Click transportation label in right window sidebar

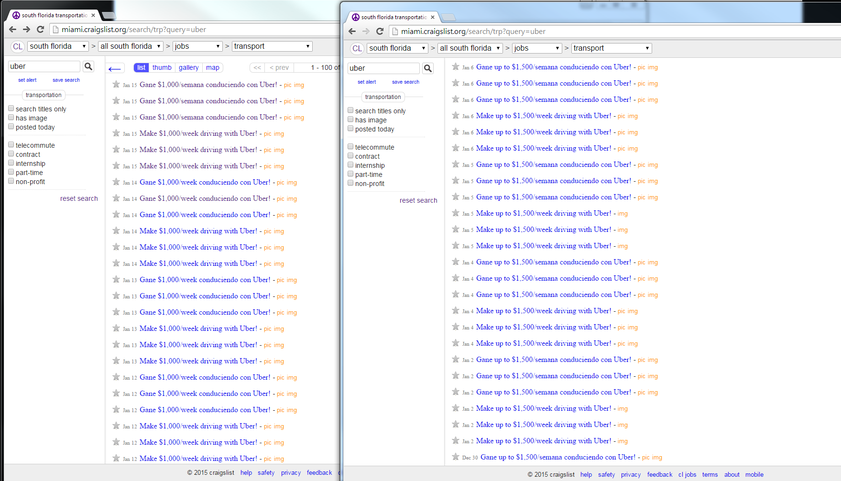click(383, 97)
